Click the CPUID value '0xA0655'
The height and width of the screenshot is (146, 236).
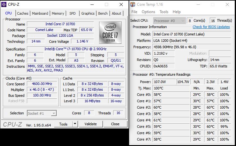(x=164, y=66)
